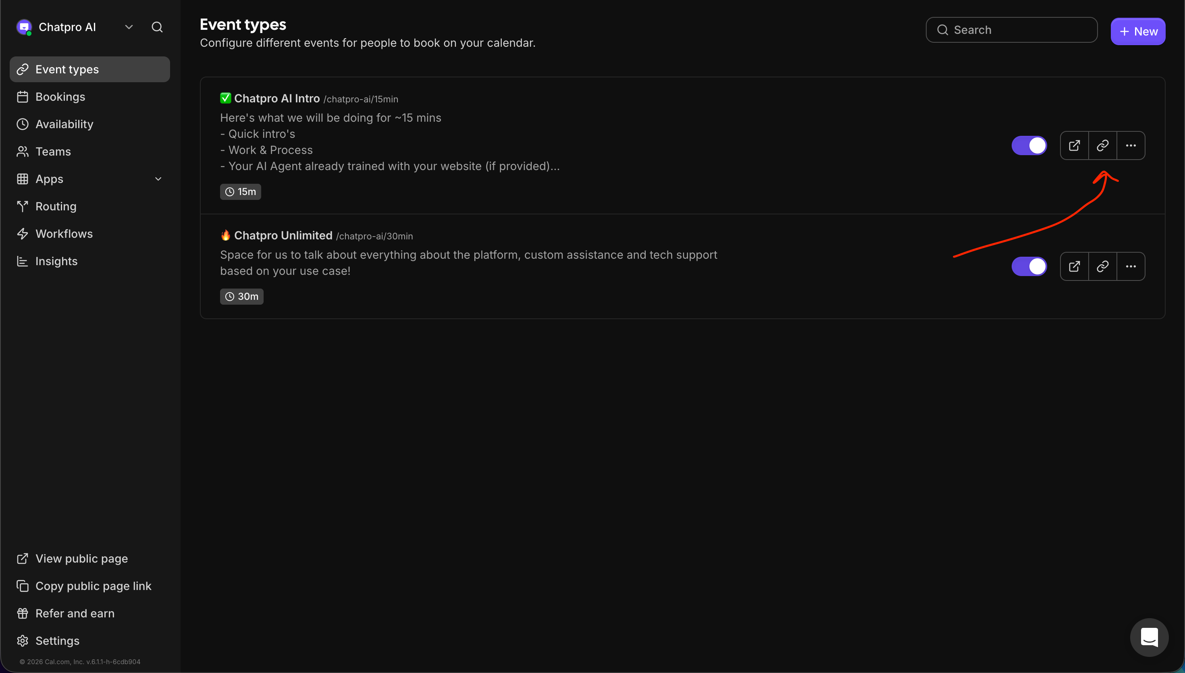Click the sidebar search magnifier icon

click(157, 27)
